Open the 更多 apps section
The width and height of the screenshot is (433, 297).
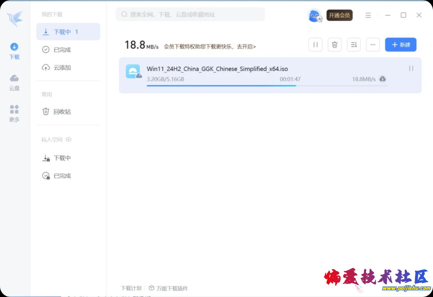(14, 113)
